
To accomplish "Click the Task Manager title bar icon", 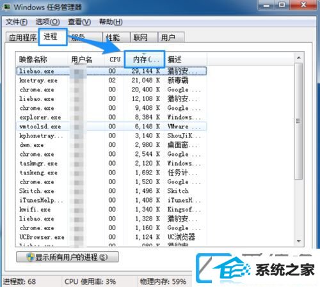I will [7, 7].
